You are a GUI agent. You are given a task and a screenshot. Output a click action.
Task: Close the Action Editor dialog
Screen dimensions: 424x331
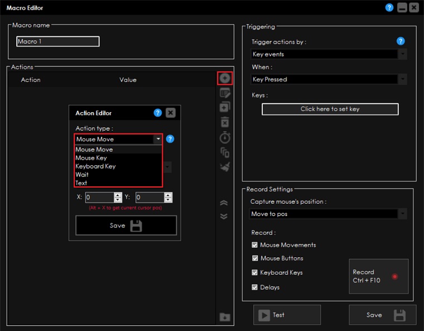(x=170, y=113)
